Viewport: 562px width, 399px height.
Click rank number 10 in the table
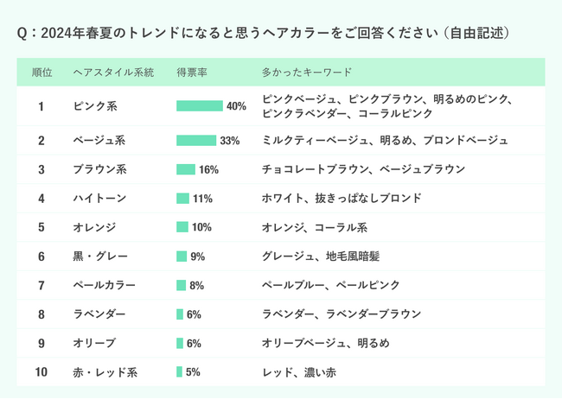42,372
